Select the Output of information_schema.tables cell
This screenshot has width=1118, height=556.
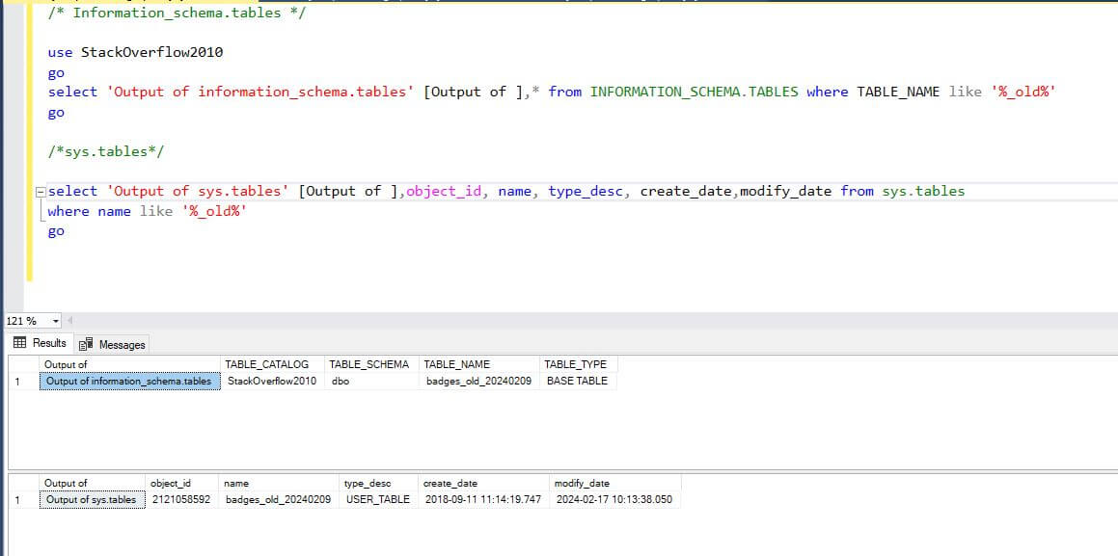[x=129, y=381]
